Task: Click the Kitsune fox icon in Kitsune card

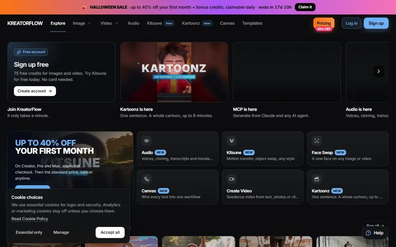Action: [231, 141]
